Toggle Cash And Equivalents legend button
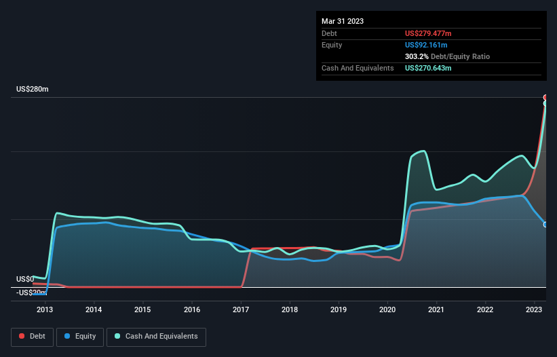 coord(156,337)
